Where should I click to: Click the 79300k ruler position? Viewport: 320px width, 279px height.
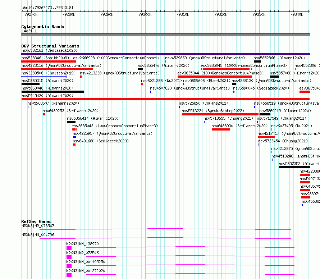click(x=145, y=14)
